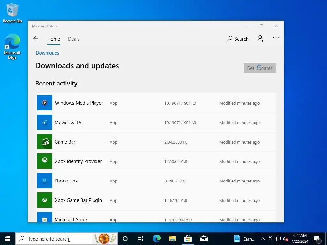Select the Windows Media Player row name

[x=79, y=103]
